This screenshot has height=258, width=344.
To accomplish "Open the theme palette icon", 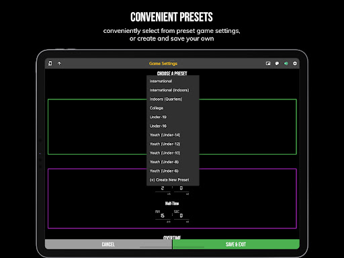I will [x=277, y=64].
